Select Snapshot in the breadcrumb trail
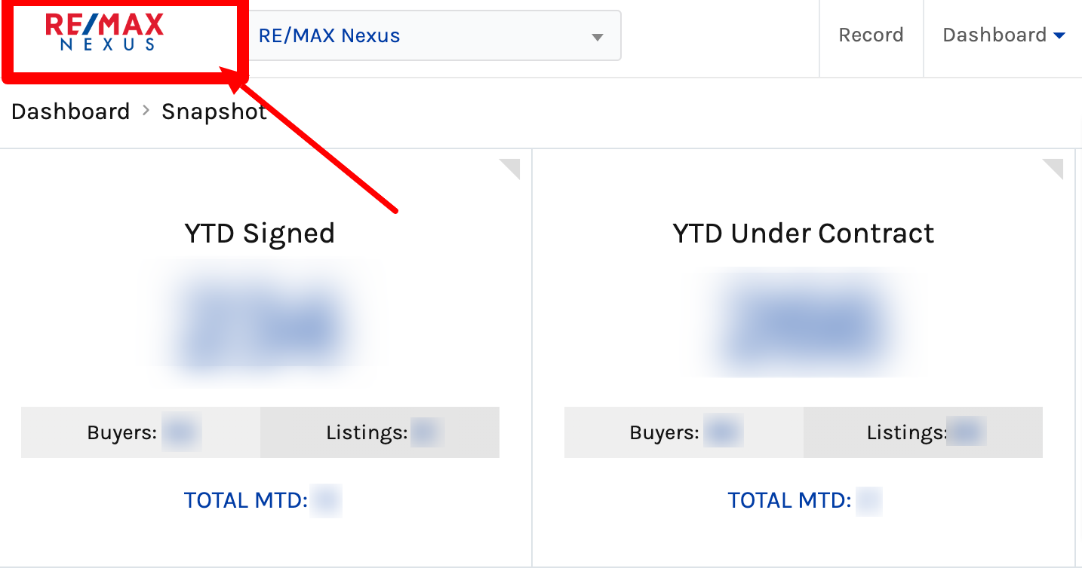This screenshot has height=568, width=1082. [x=214, y=111]
